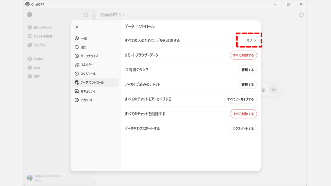Click すべてアーカイブする button

pos(240,99)
